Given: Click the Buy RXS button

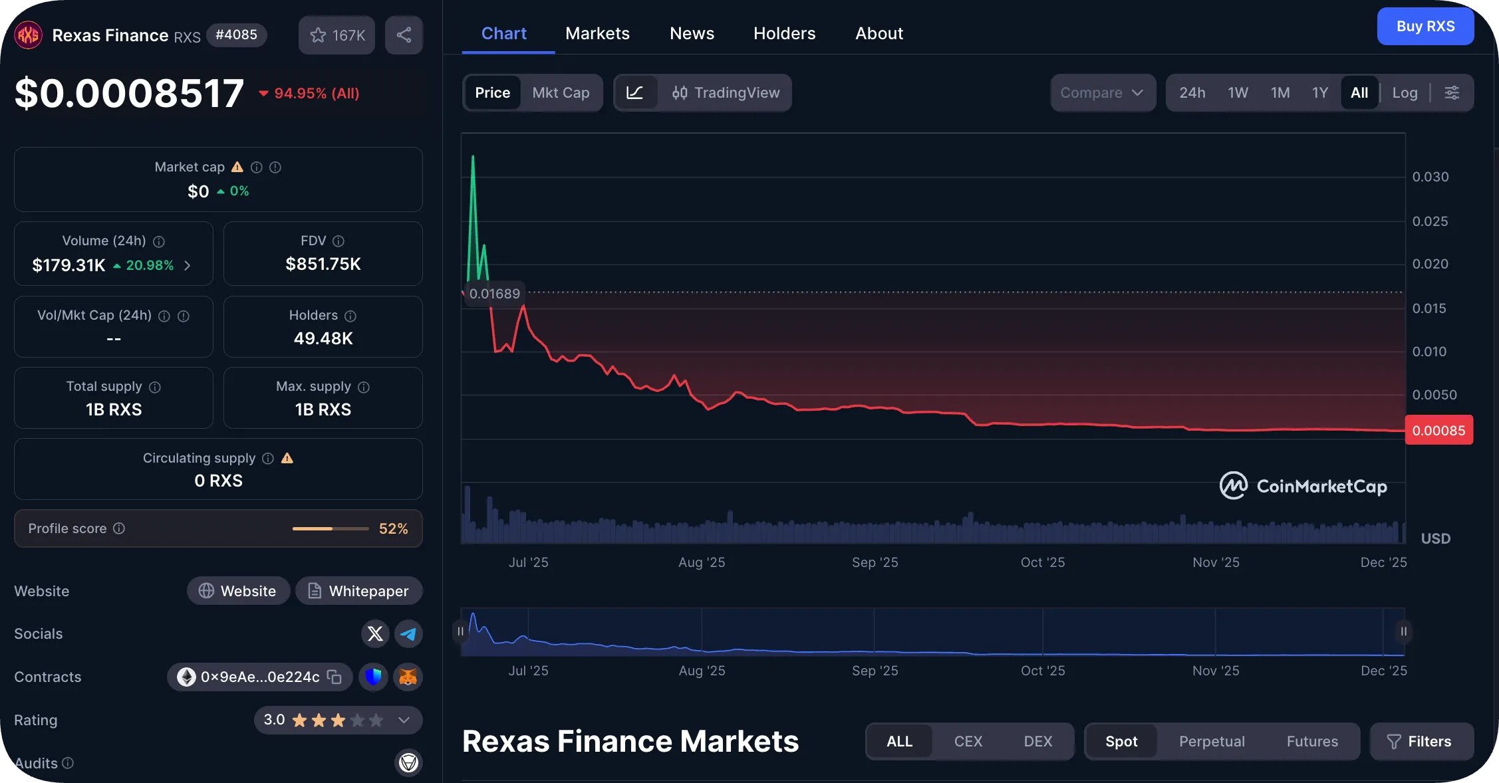Looking at the screenshot, I should coord(1425,26).
